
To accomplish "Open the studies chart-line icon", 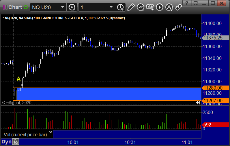I will (141, 7).
